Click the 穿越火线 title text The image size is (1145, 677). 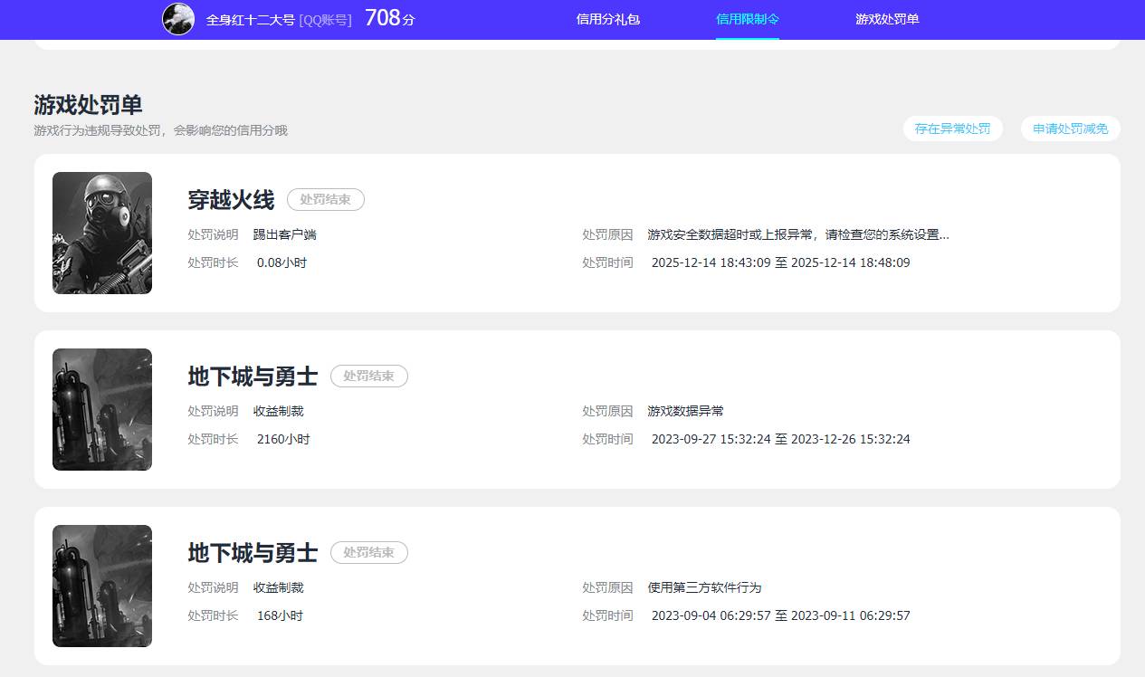[x=232, y=200]
